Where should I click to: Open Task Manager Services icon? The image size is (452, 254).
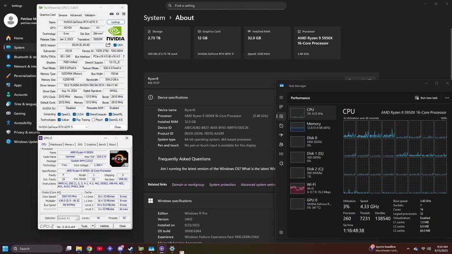click(281, 163)
